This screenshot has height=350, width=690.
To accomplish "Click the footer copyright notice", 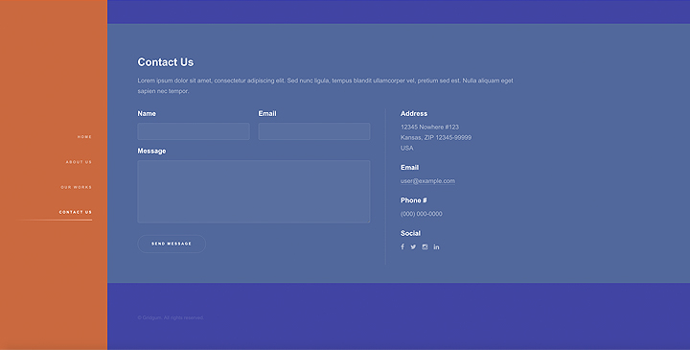I will point(171,317).
